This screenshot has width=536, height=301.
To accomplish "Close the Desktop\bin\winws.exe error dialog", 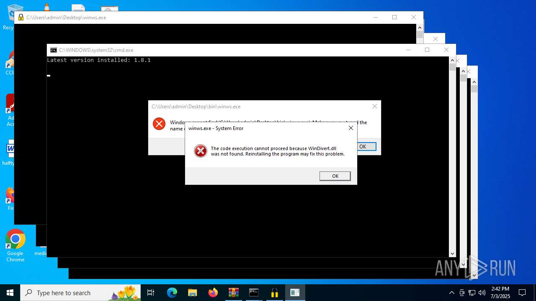I will 375,106.
